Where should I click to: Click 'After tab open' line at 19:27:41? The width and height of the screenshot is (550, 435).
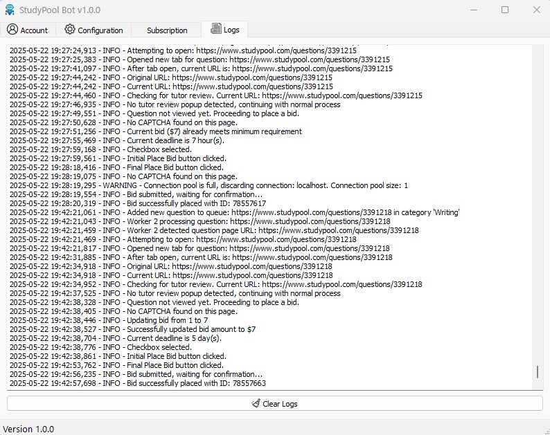click(x=201, y=68)
